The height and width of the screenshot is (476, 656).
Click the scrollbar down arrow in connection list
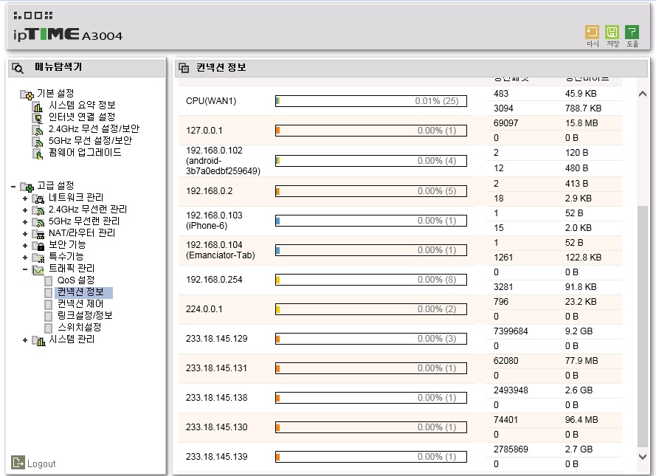(x=643, y=457)
